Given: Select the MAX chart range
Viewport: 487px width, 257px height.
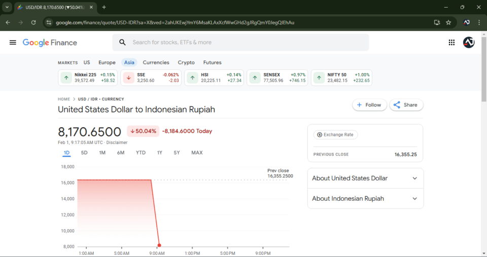Looking at the screenshot, I should [197, 153].
